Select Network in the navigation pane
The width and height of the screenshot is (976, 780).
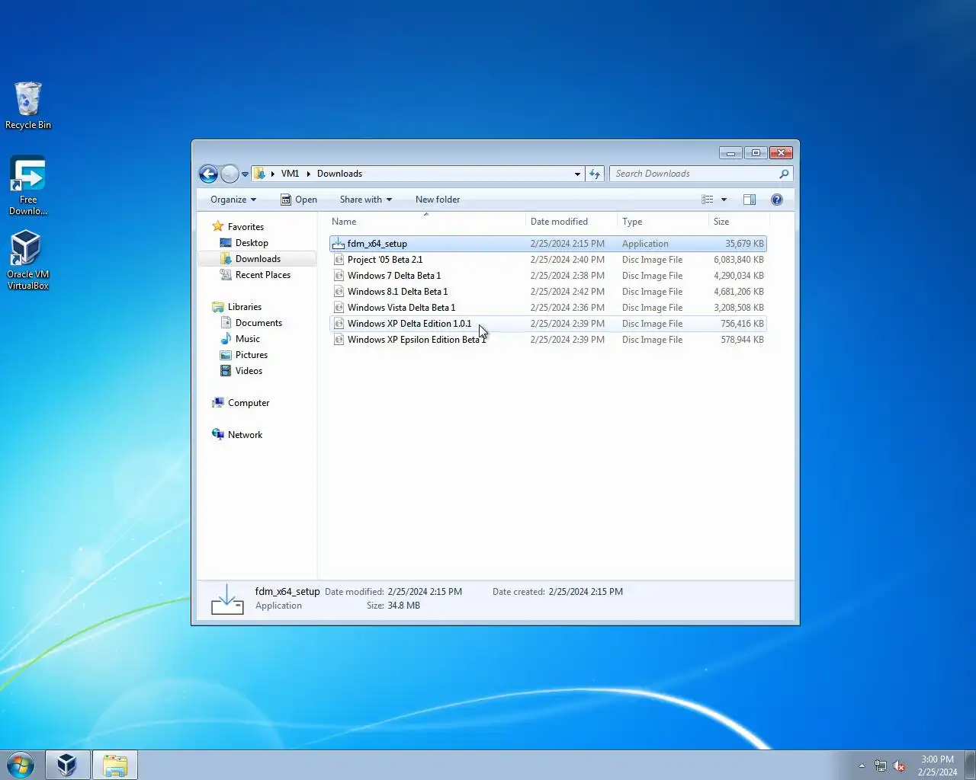point(245,435)
